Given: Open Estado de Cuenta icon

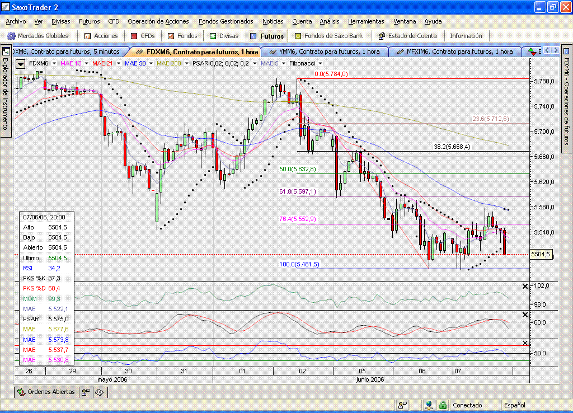Looking at the screenshot, I should coord(382,36).
